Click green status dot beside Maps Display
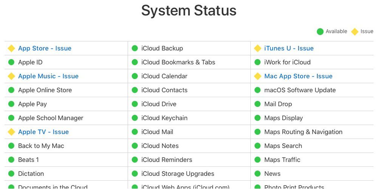 tap(257, 118)
